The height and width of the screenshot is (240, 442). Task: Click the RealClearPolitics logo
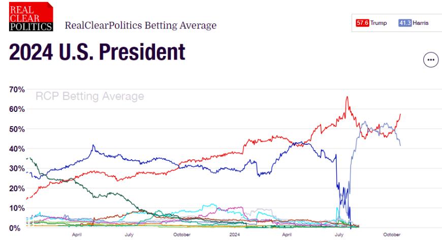click(x=31, y=16)
